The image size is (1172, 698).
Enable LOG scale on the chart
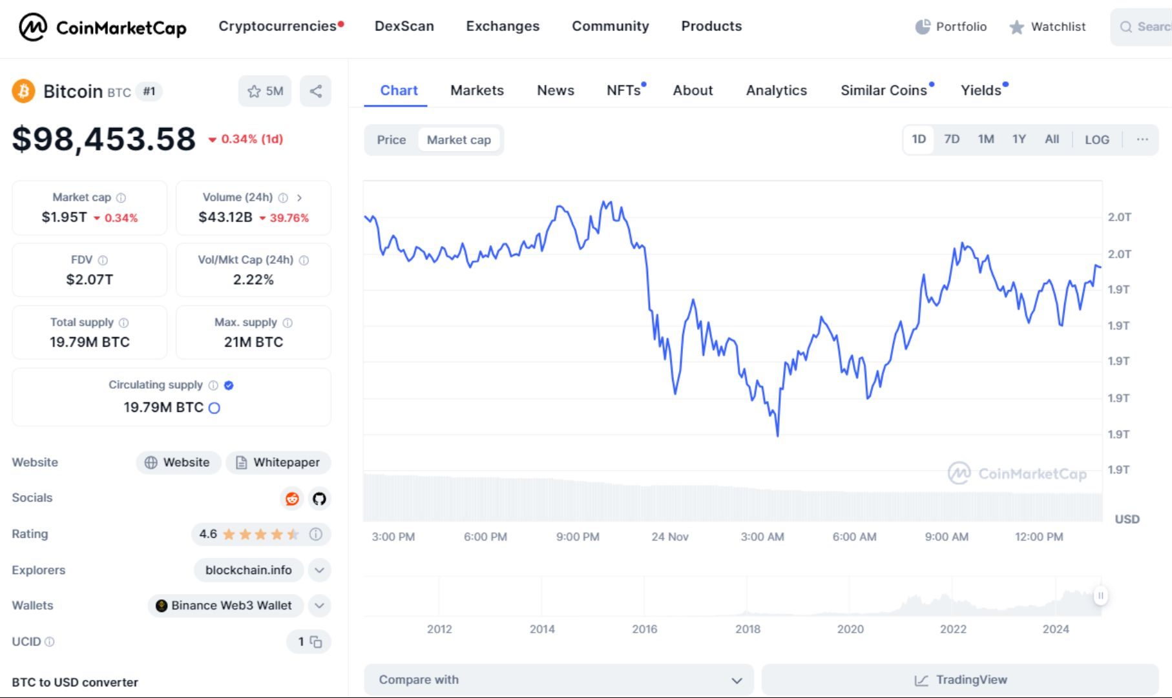pos(1096,139)
